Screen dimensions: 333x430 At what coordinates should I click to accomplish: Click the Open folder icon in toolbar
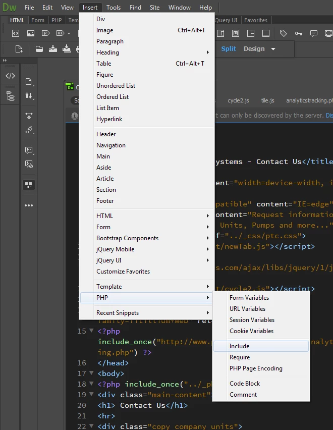[x=39, y=49]
